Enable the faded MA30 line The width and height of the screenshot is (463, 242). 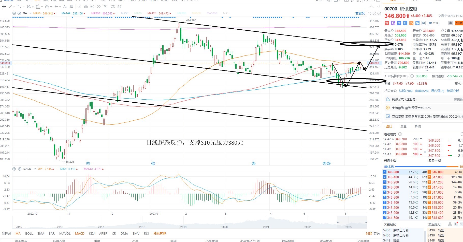(x=125, y=13)
